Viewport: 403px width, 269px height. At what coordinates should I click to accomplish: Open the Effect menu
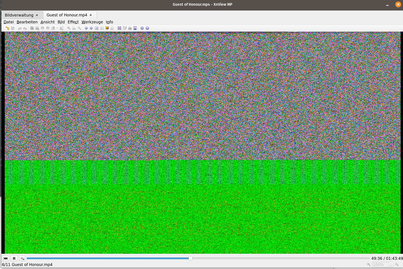tap(73, 22)
